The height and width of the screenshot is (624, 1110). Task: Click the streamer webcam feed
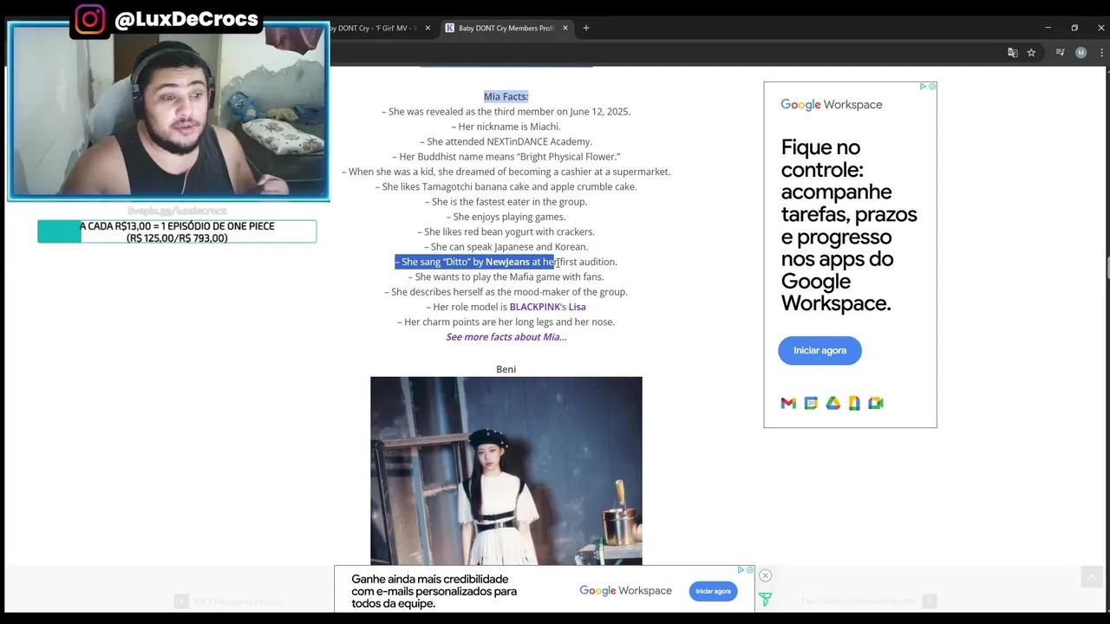click(168, 111)
